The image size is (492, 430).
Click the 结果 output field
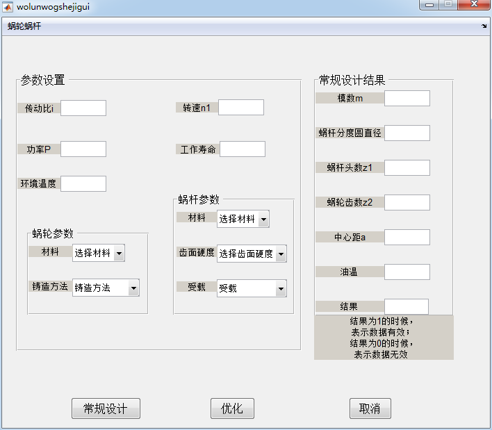click(x=407, y=306)
